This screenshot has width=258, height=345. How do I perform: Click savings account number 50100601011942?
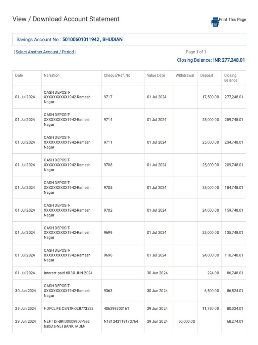81,39
